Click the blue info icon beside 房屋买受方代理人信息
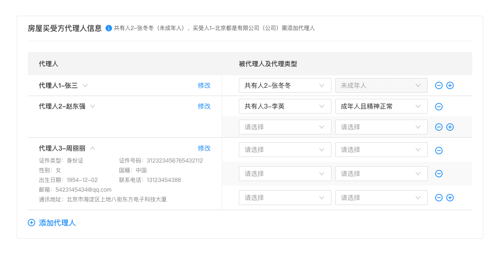The width and height of the screenshot is (500, 260). tap(109, 28)
